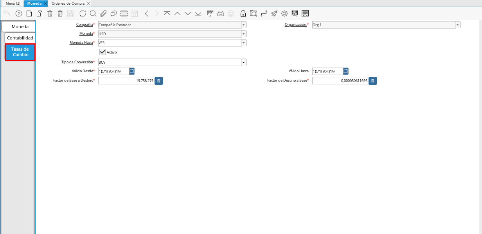Image resolution: width=482 pixels, height=234 pixels.
Task: Click the Factor de Destino a Base field
Action: click(340, 80)
